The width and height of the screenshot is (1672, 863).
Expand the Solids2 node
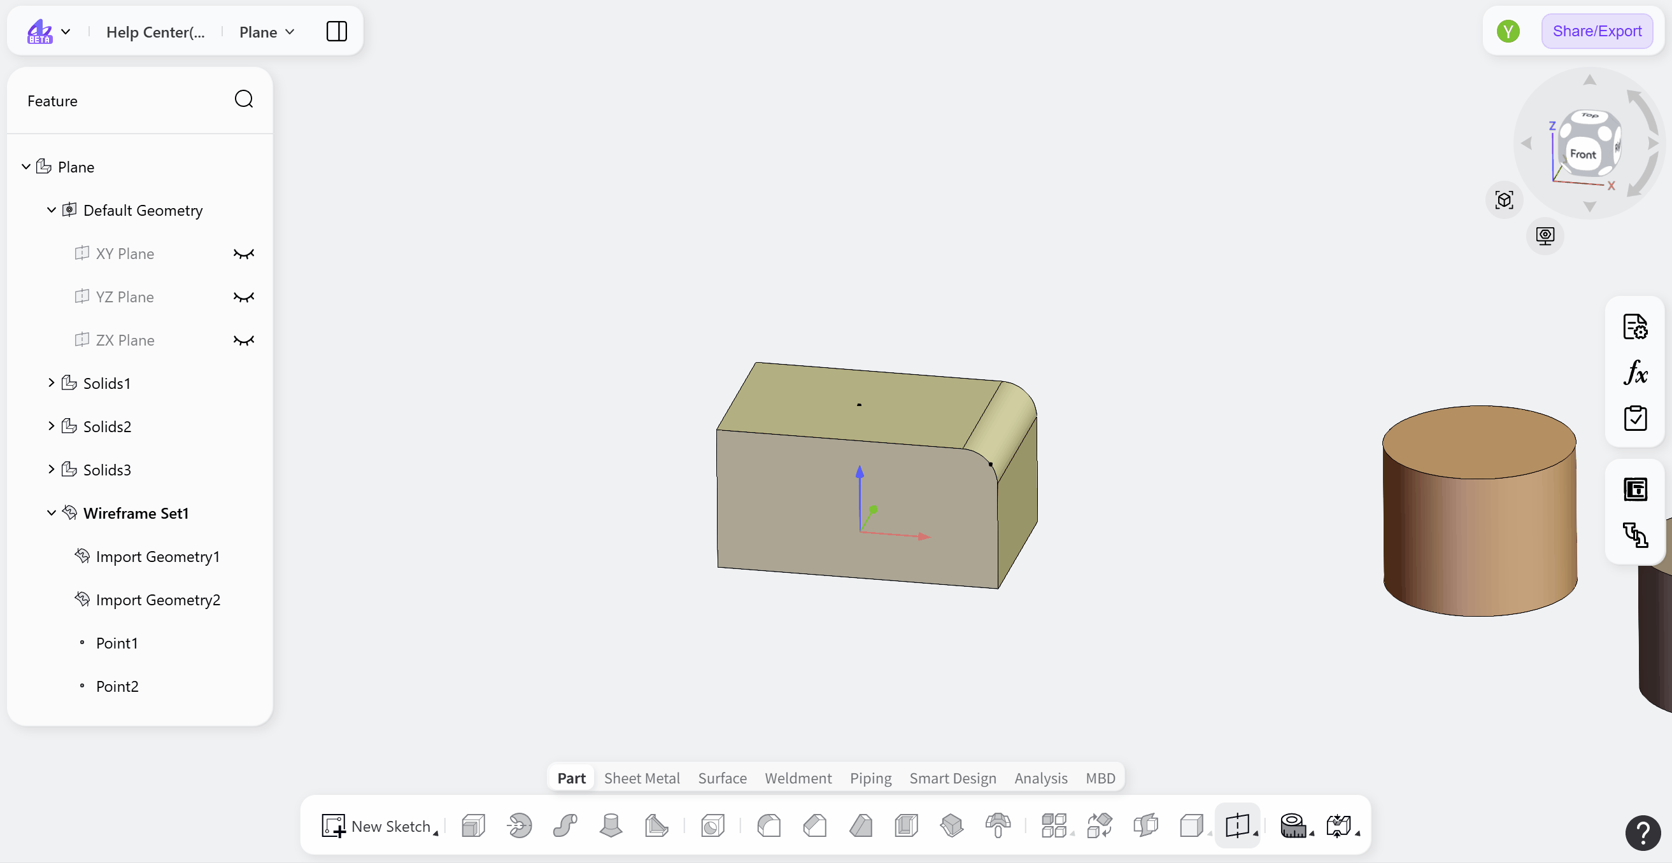pos(52,426)
